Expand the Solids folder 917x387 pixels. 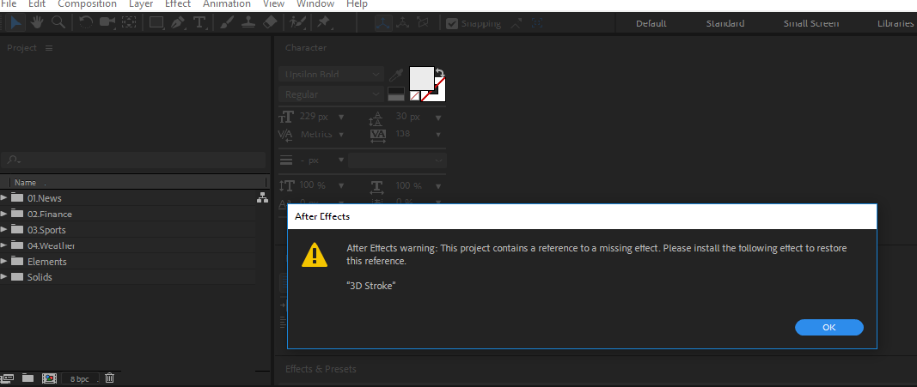click(4, 276)
